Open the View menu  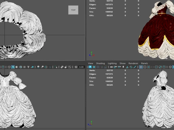[x=91, y=63]
